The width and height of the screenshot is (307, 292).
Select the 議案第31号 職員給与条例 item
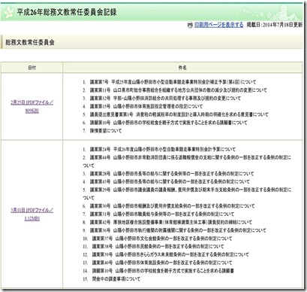pos(162,214)
